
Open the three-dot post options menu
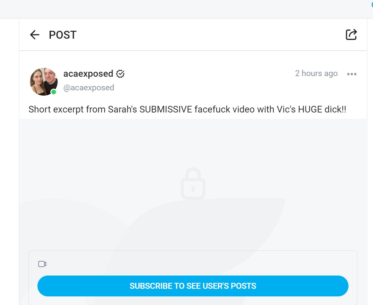coord(351,74)
